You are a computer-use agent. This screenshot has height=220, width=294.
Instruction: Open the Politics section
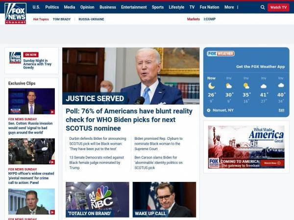click(x=52, y=7)
